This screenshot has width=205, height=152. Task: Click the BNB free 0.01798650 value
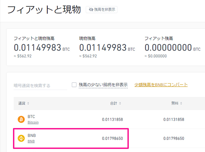point(174,138)
